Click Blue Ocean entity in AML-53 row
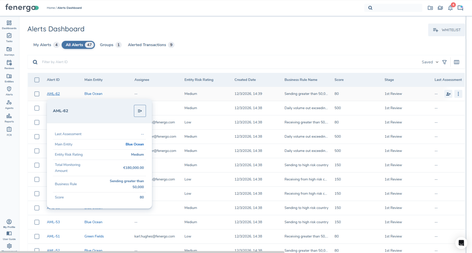 (93, 222)
